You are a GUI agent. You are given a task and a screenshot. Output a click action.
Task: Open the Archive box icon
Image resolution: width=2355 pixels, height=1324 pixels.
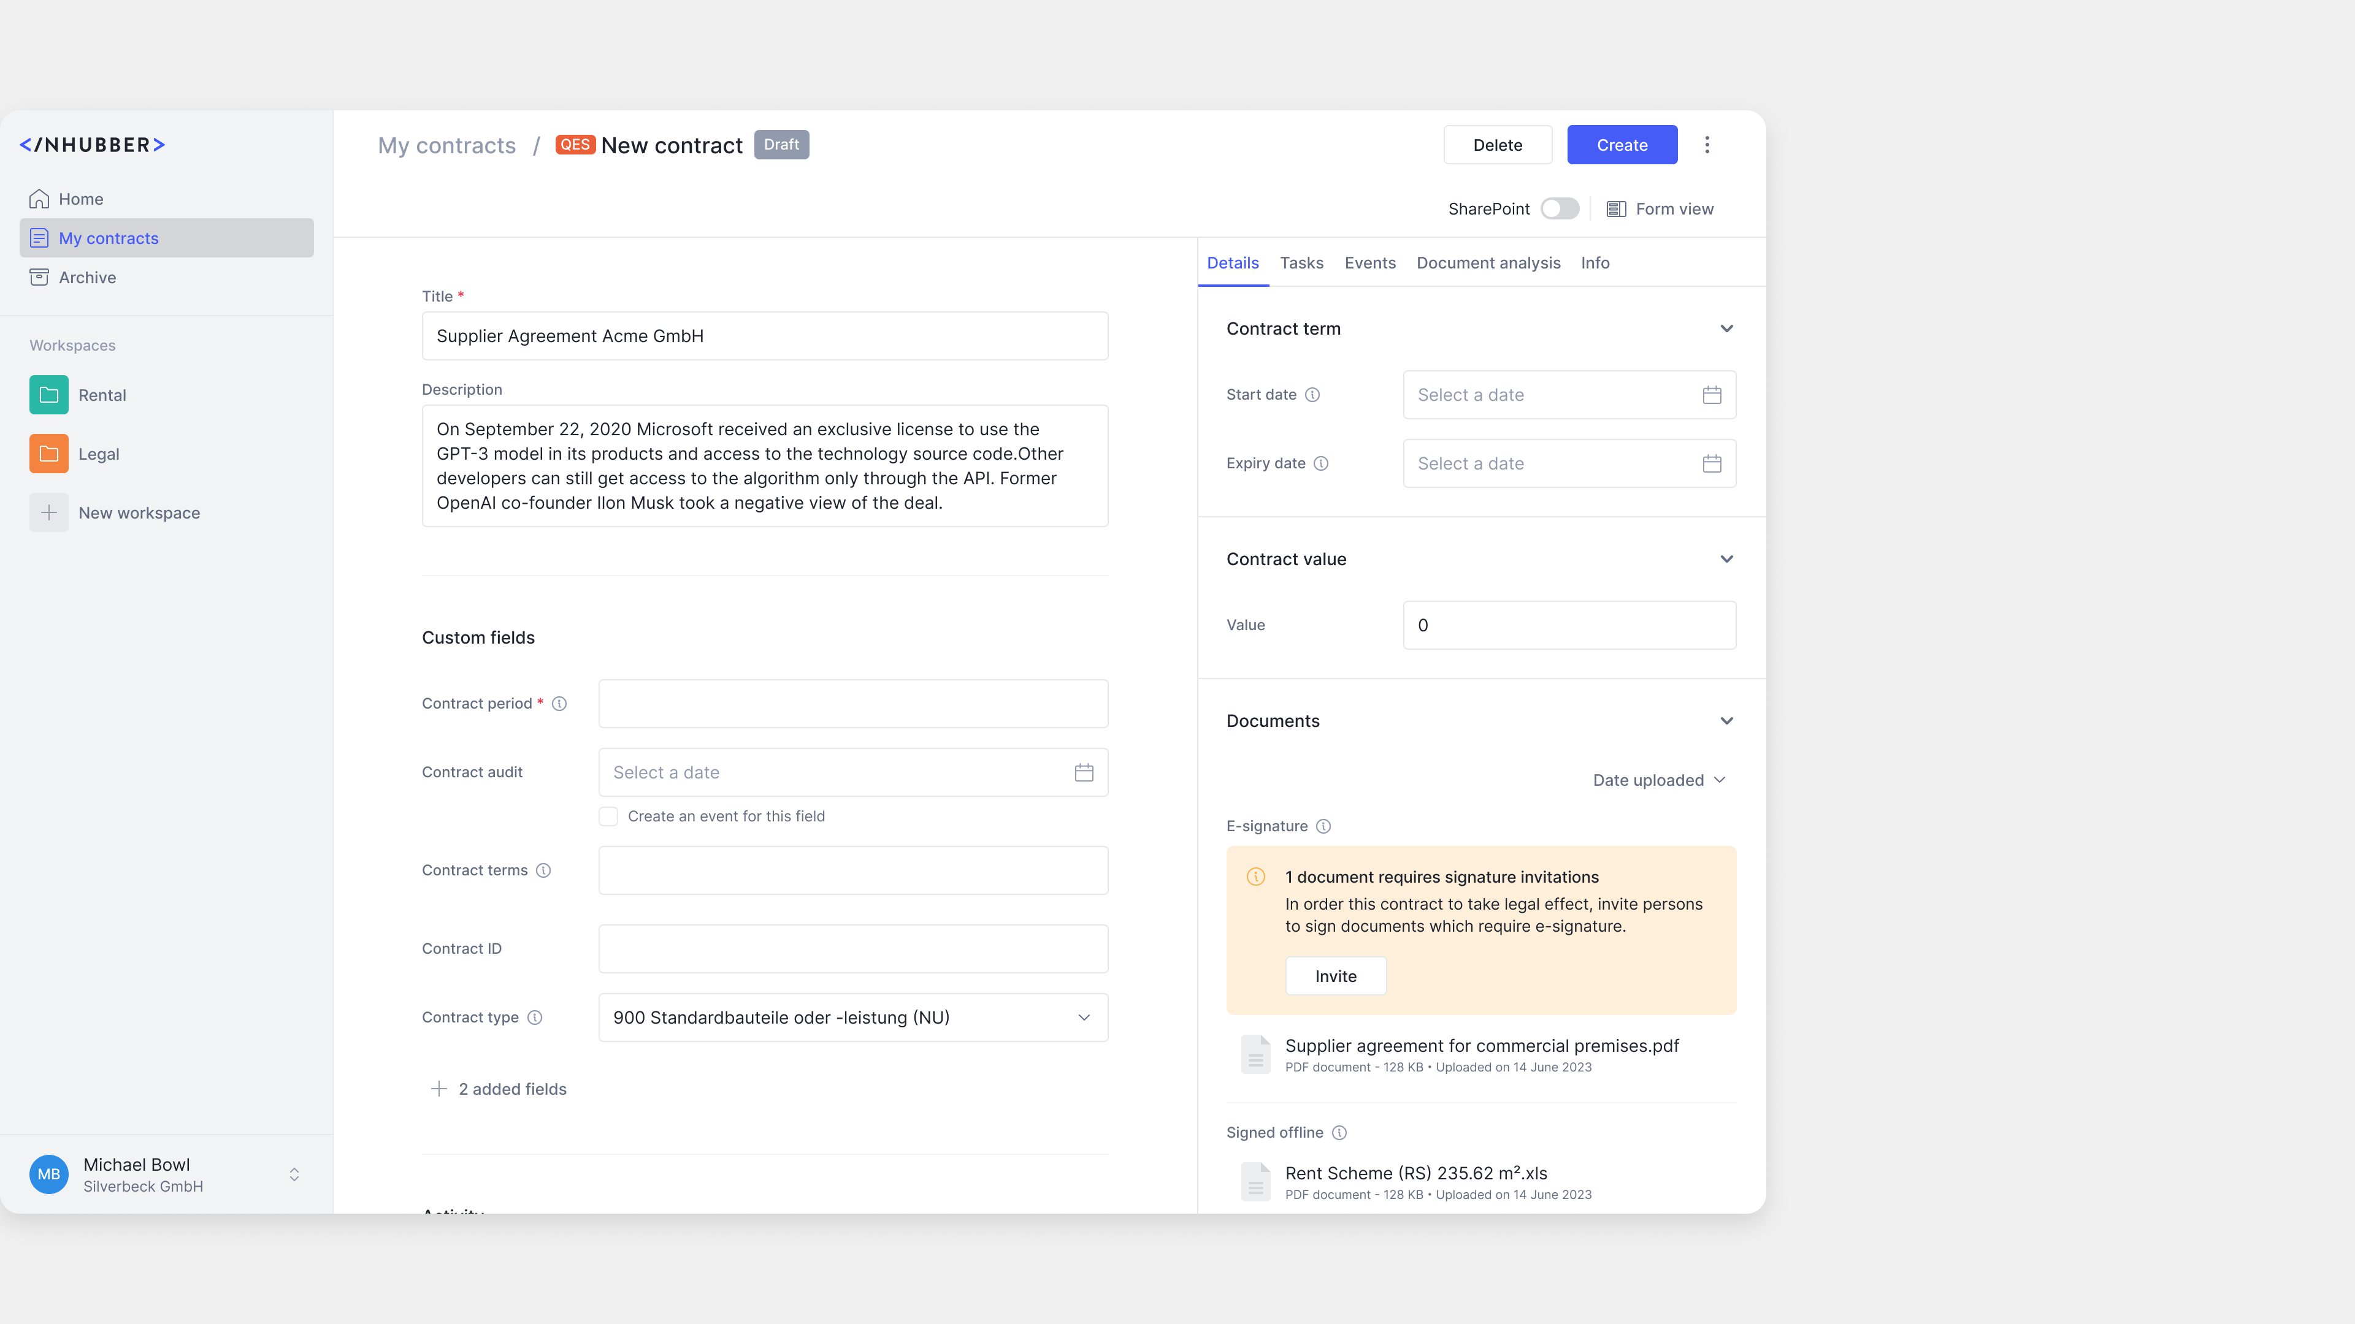point(39,278)
